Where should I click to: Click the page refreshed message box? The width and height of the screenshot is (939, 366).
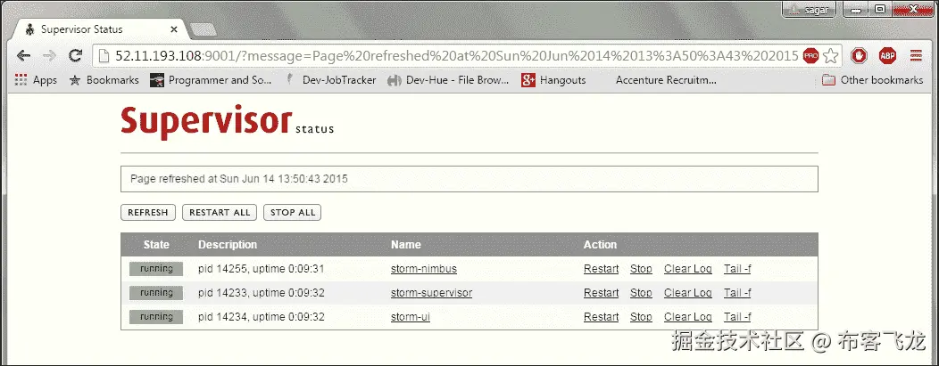point(469,178)
